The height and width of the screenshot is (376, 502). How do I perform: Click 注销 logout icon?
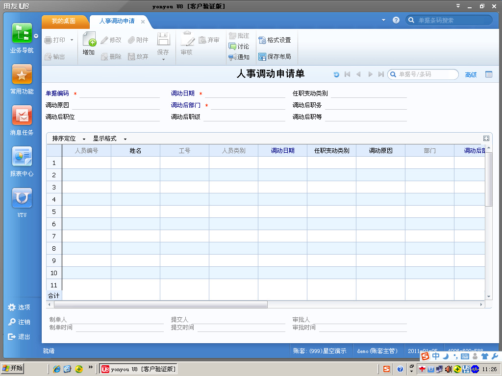click(x=12, y=322)
